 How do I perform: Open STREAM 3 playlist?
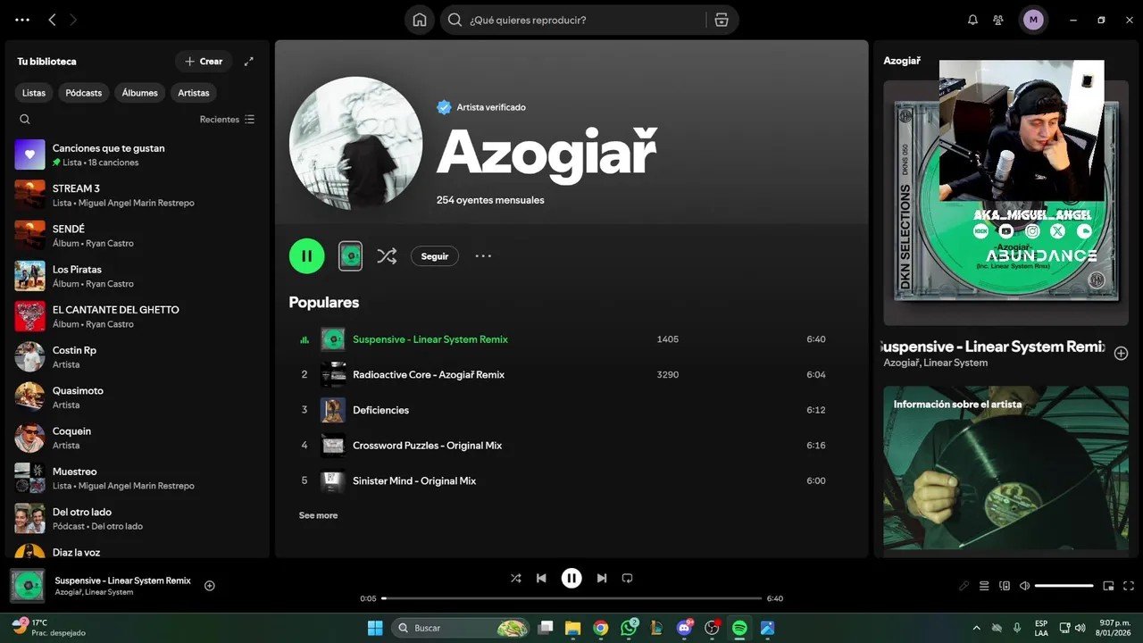coord(137,195)
